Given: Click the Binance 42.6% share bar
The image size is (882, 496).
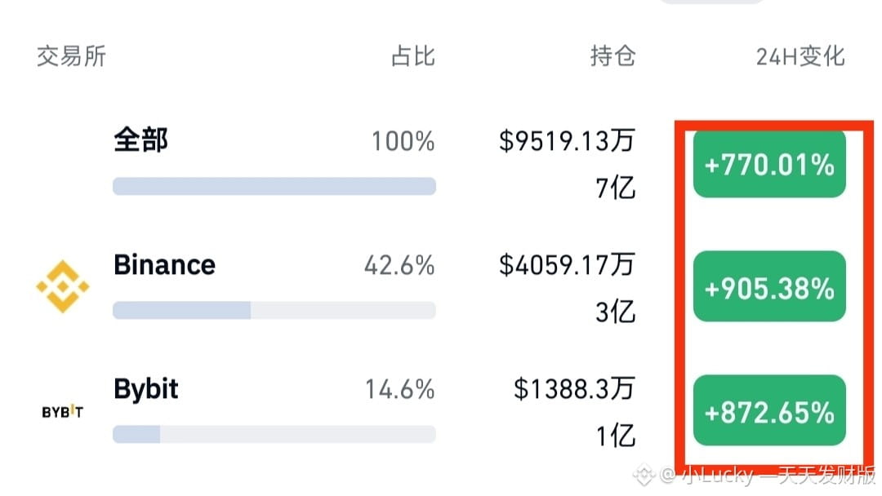Looking at the screenshot, I should coord(274,310).
